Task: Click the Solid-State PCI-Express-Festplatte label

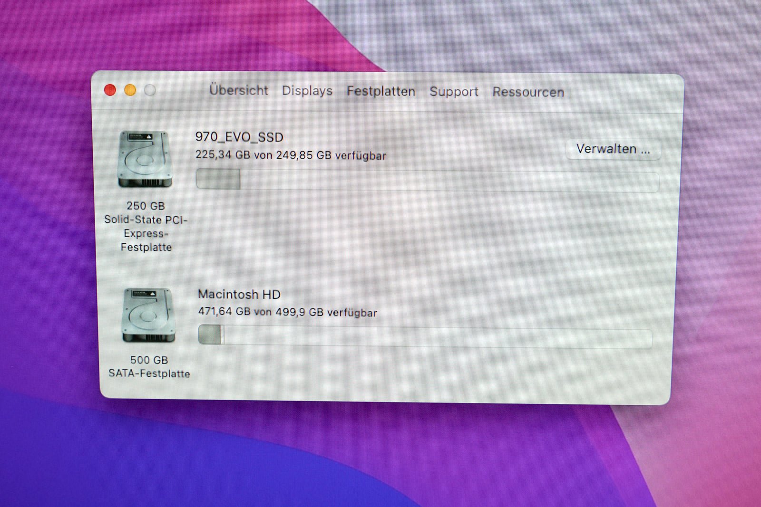Action: pyautogui.click(x=146, y=233)
